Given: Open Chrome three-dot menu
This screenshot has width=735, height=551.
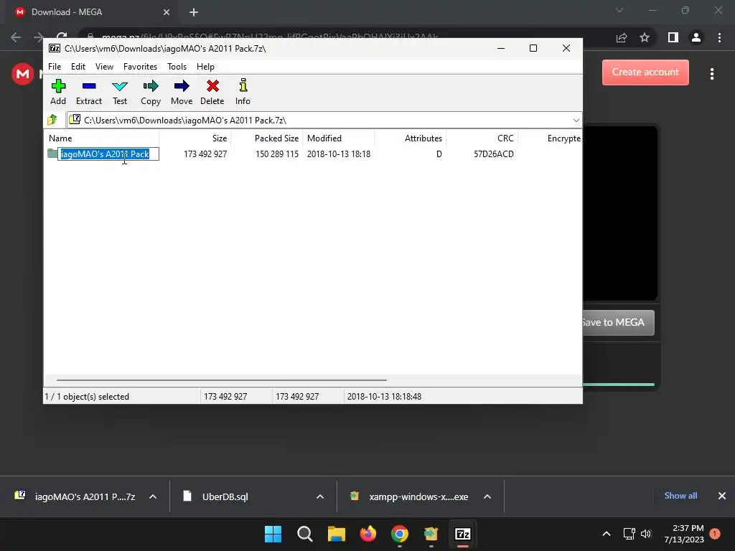Looking at the screenshot, I should point(719,37).
